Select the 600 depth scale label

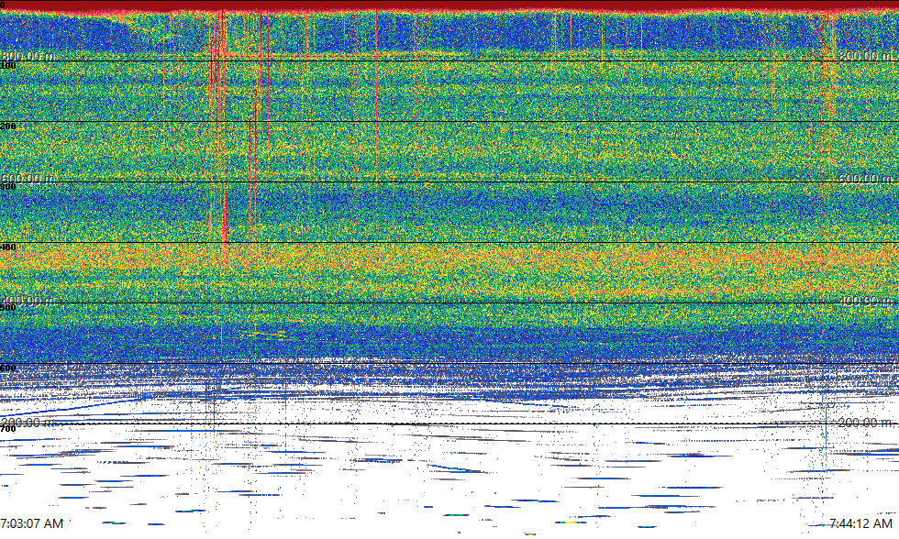click(8, 368)
